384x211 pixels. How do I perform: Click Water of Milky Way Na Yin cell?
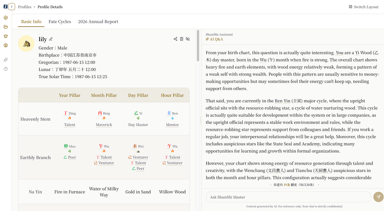pyautogui.click(x=104, y=192)
